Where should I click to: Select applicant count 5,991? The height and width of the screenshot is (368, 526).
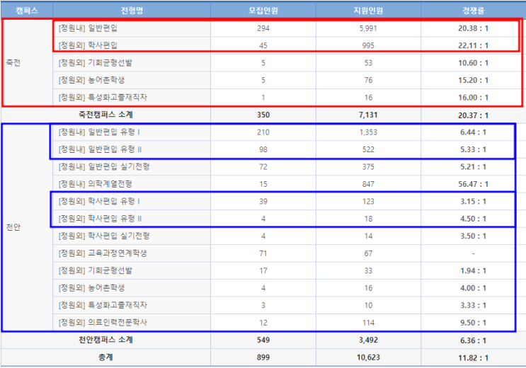pos(368,28)
